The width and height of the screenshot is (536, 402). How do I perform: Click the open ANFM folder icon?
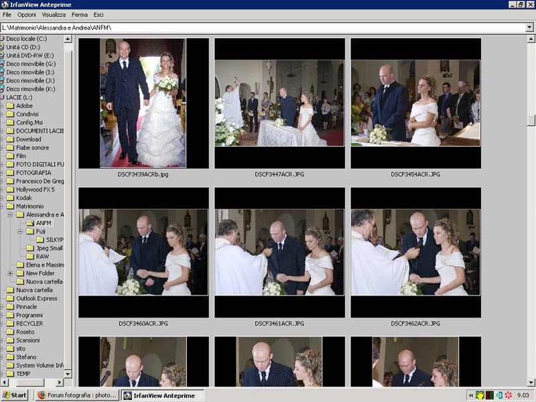pyautogui.click(x=30, y=223)
